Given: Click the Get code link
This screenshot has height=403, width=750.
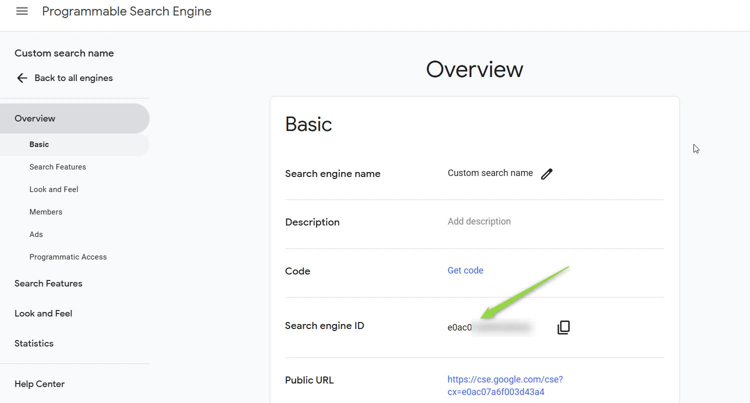Looking at the screenshot, I should point(465,270).
